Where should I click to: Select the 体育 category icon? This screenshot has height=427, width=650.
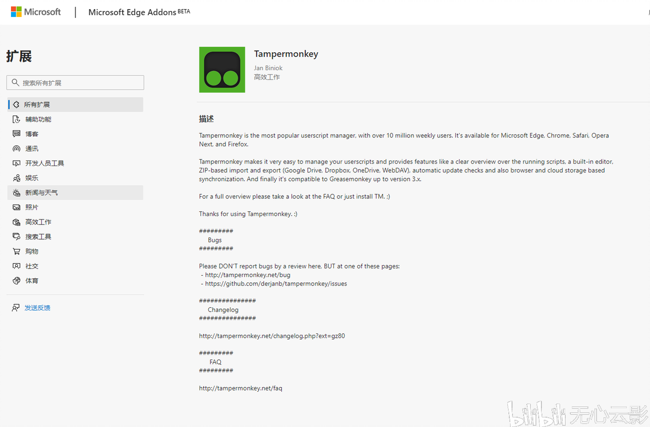tap(16, 281)
